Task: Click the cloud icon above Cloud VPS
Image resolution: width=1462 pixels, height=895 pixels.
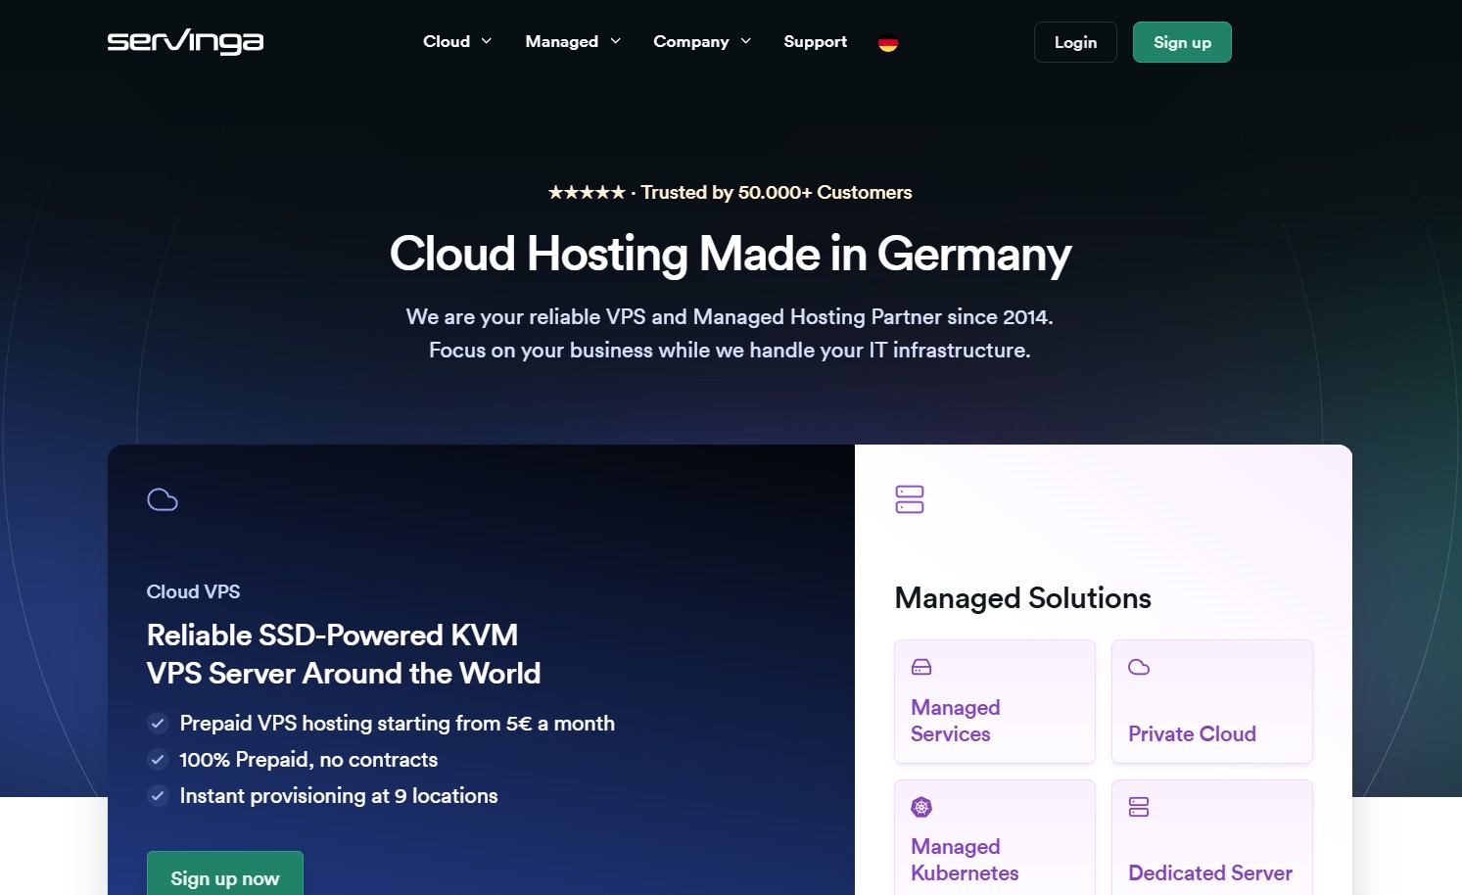Action: click(x=163, y=499)
